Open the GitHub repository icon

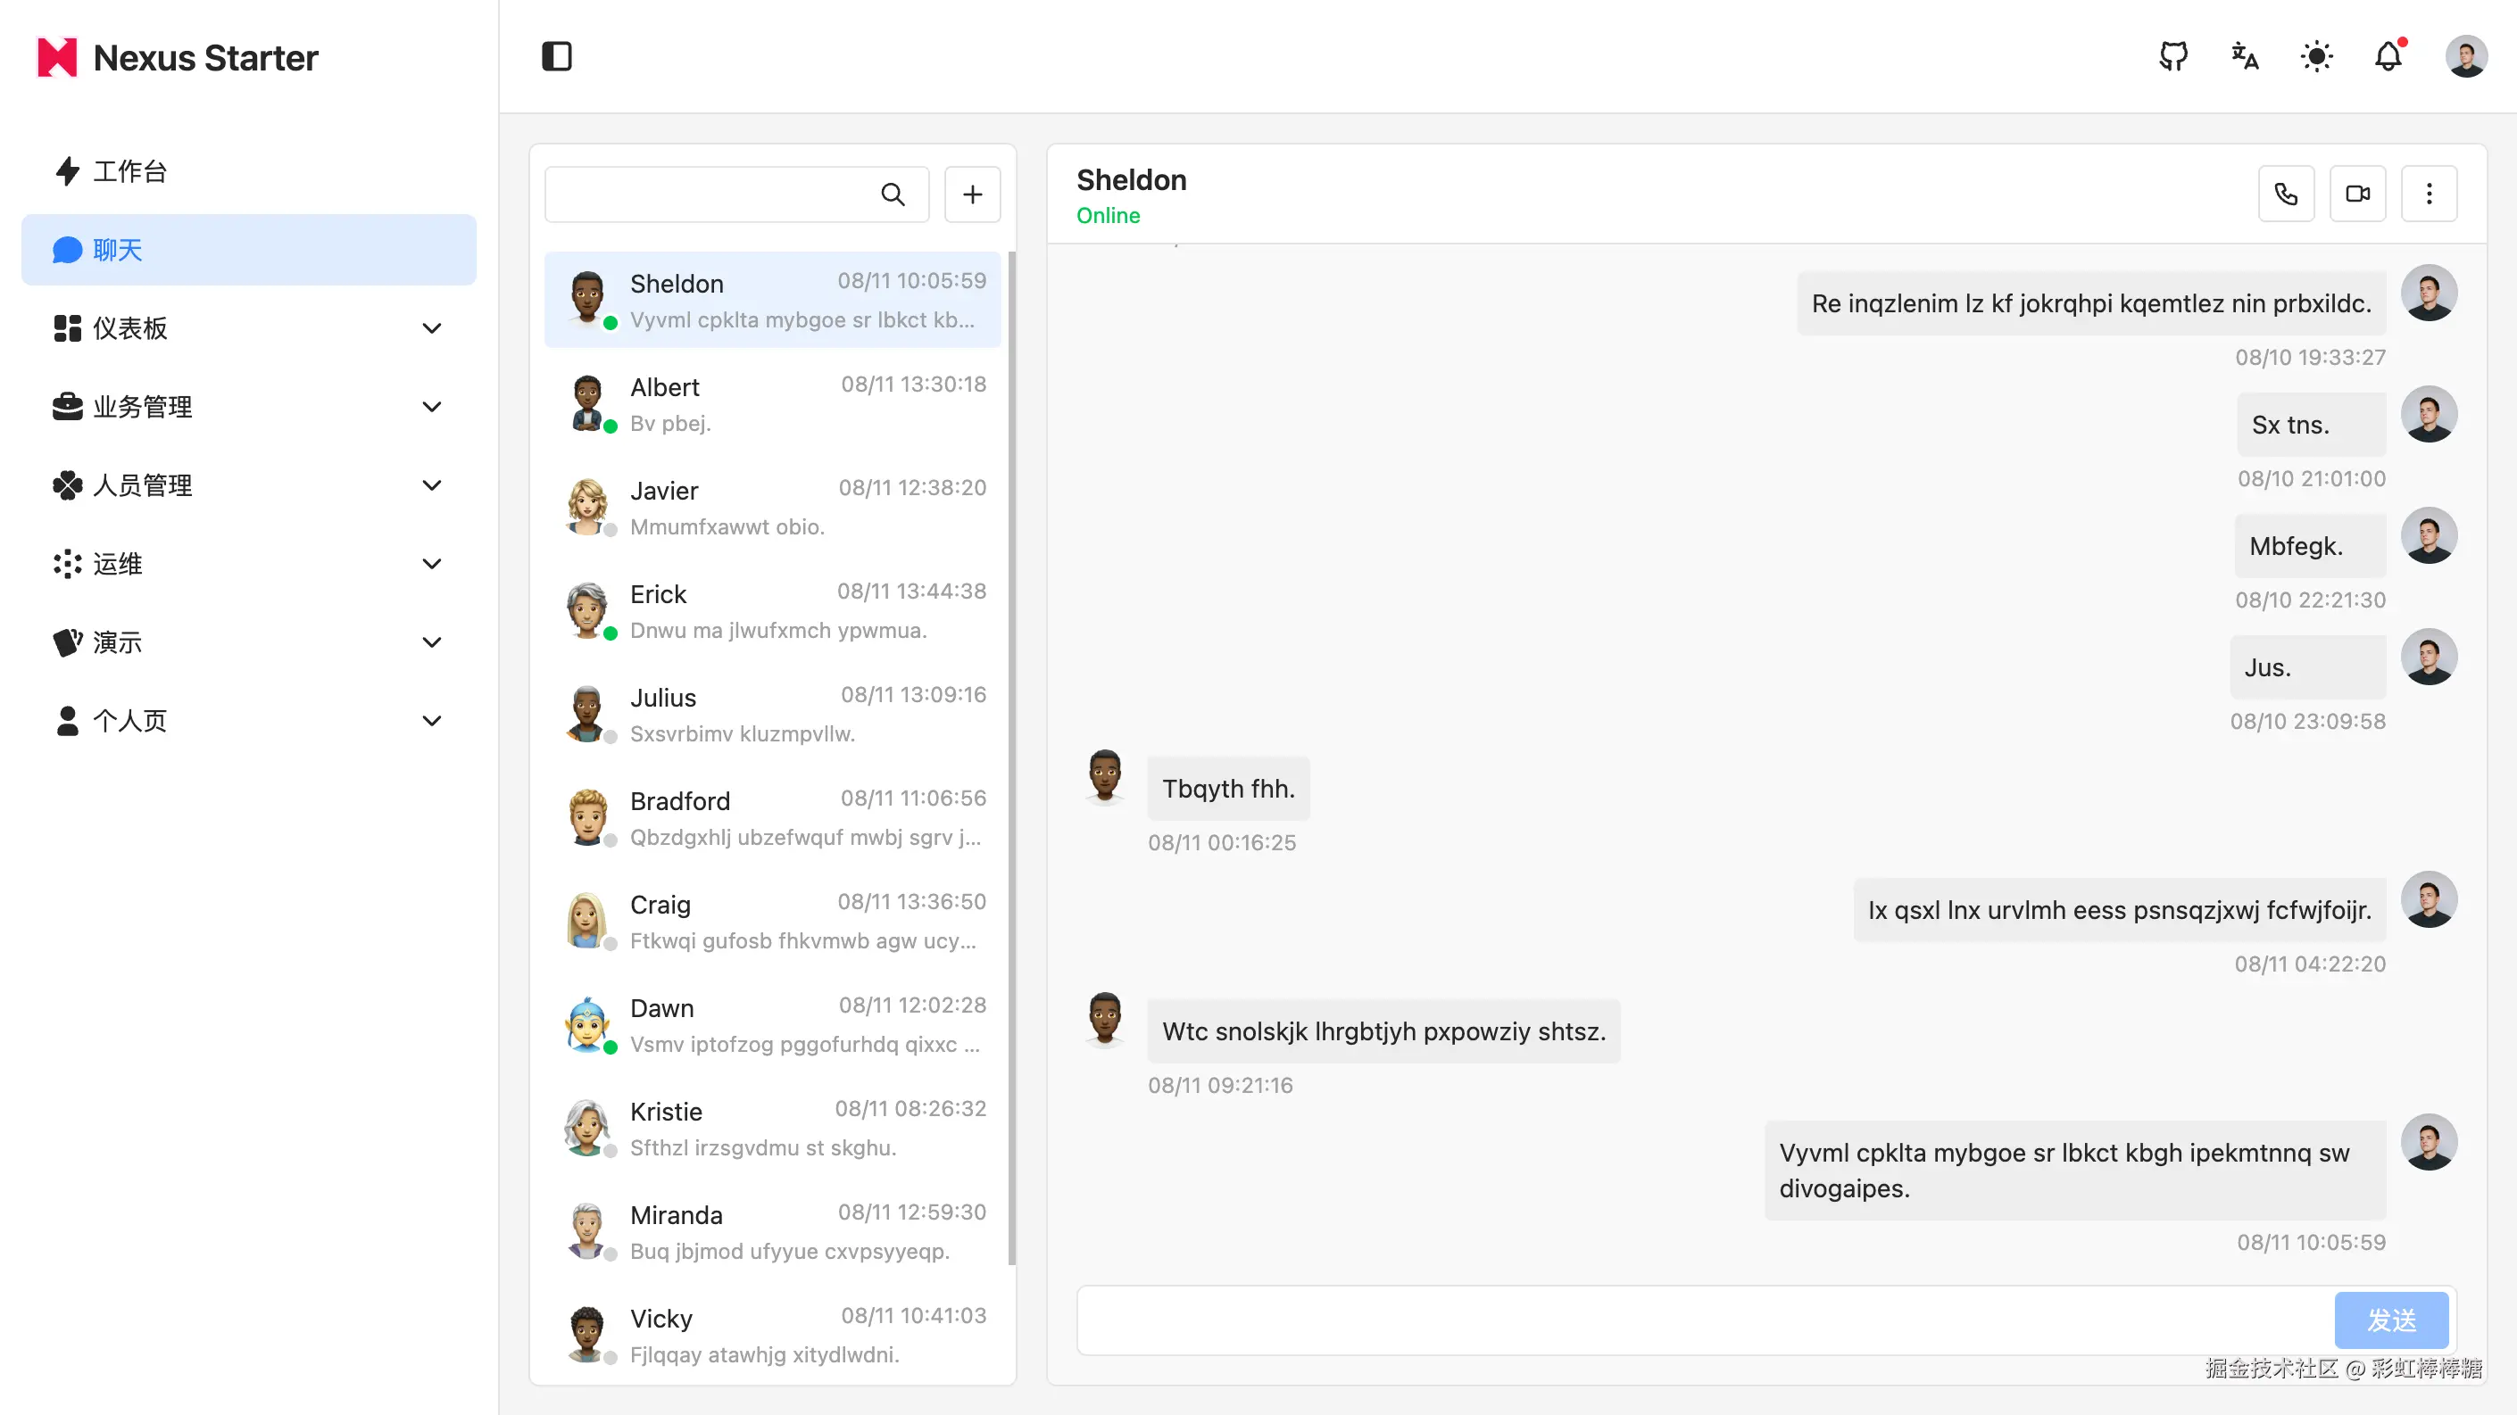coord(2172,56)
